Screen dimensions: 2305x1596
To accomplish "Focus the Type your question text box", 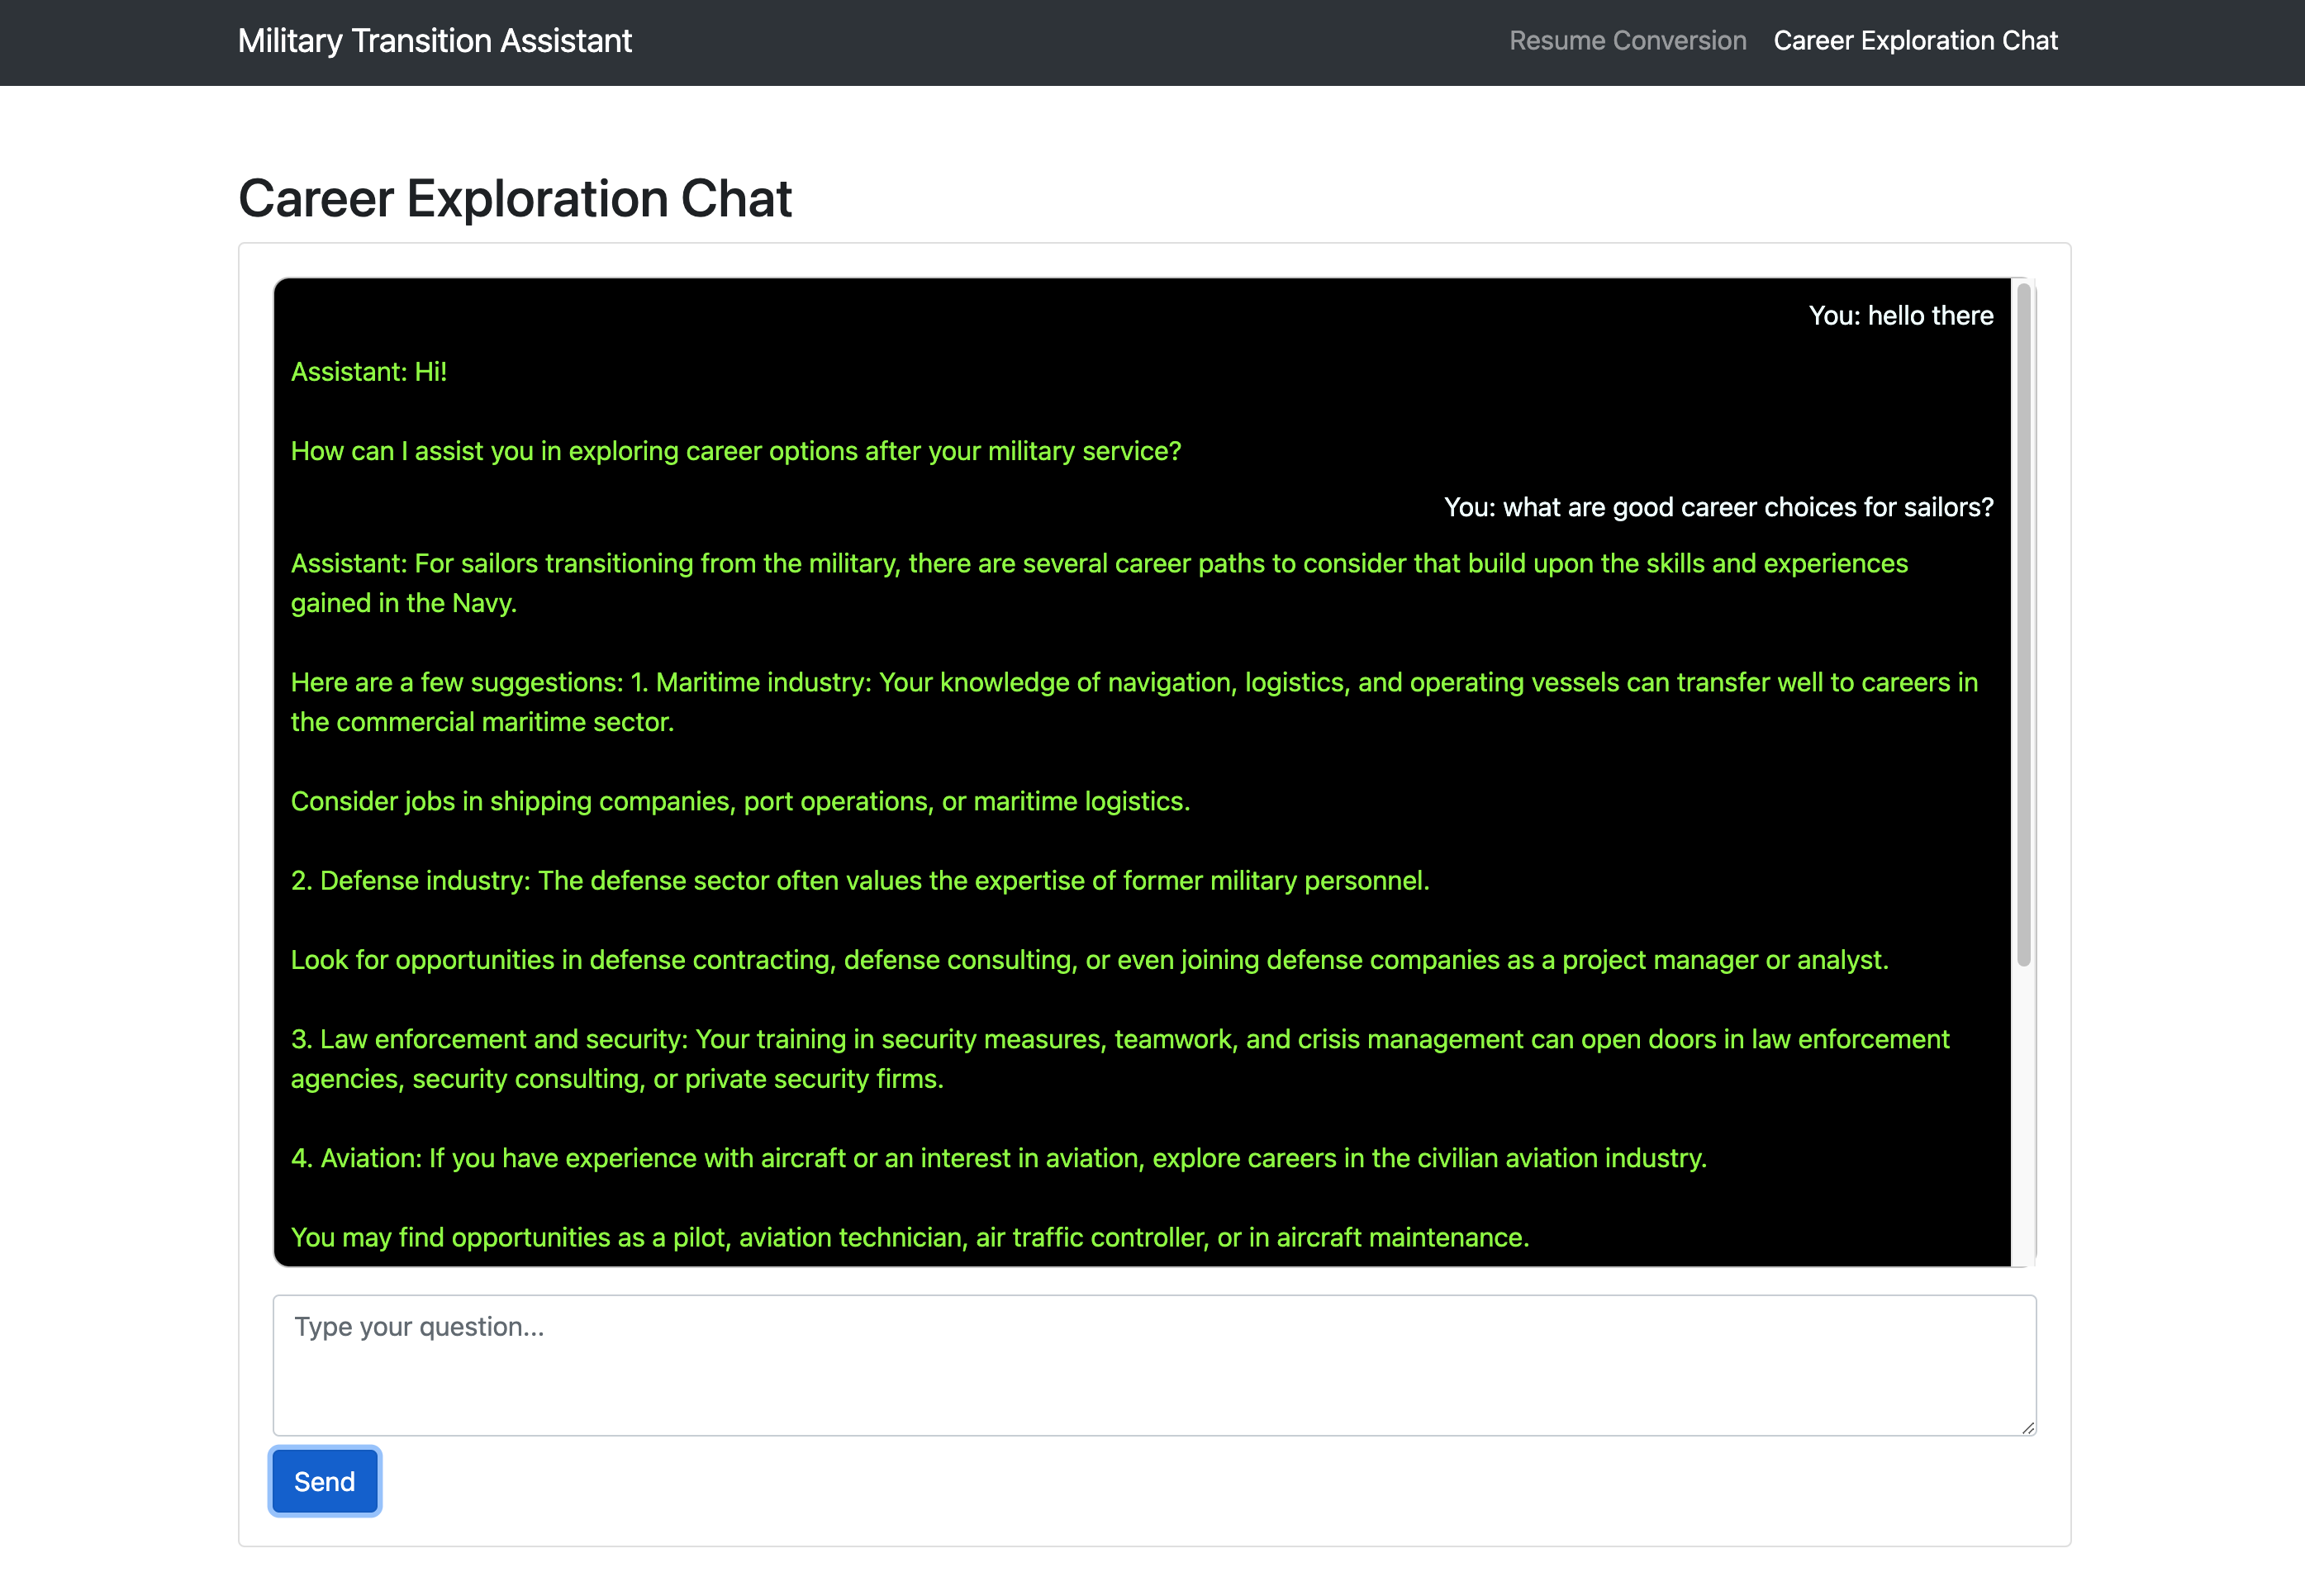I will 1153,1365.
